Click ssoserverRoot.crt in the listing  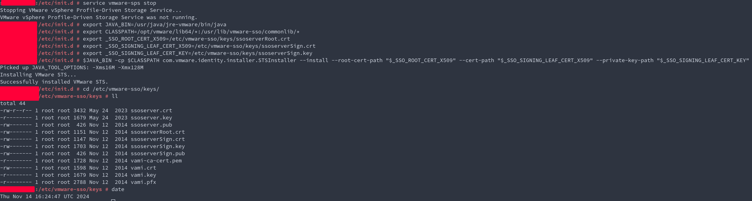158,132
